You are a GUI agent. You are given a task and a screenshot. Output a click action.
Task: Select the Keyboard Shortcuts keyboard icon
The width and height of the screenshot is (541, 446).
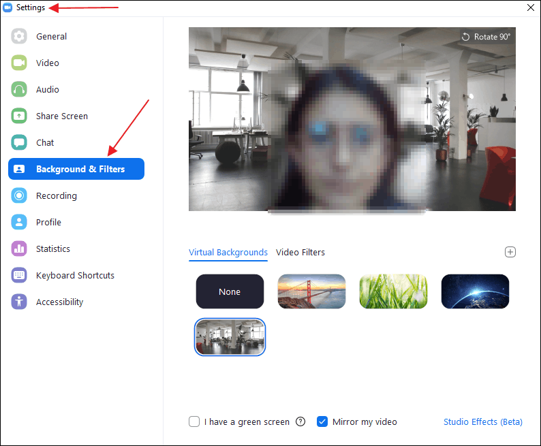(19, 275)
